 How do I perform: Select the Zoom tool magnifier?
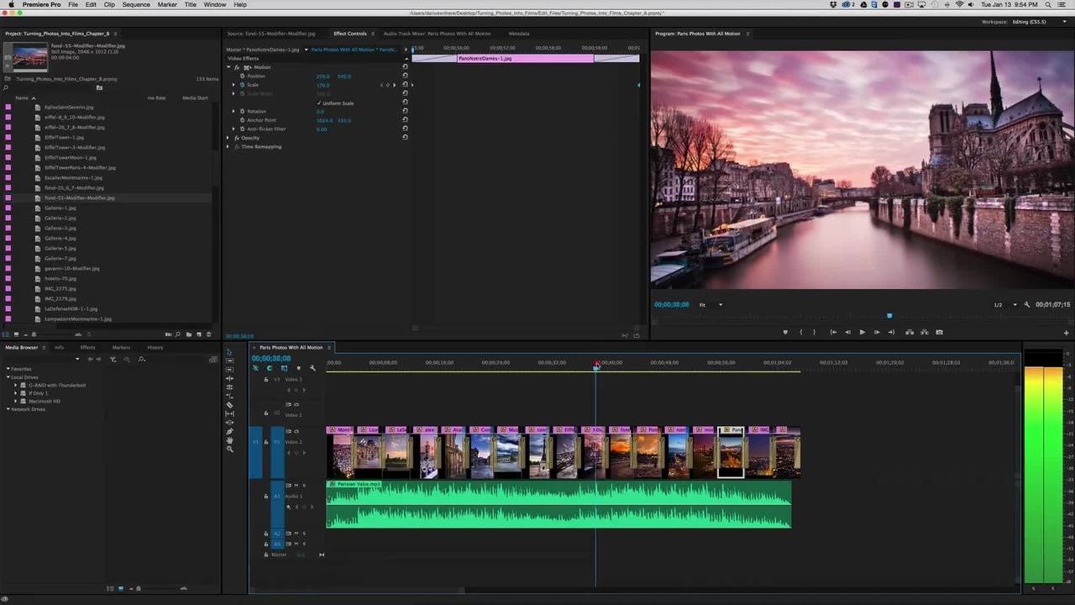pyautogui.click(x=229, y=450)
